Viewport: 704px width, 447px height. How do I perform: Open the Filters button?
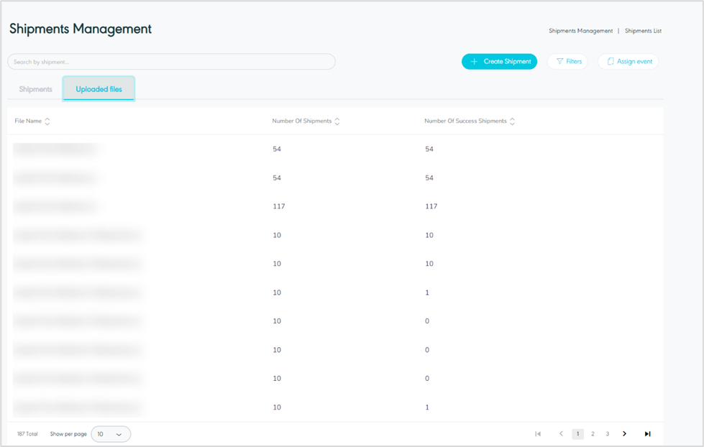567,62
